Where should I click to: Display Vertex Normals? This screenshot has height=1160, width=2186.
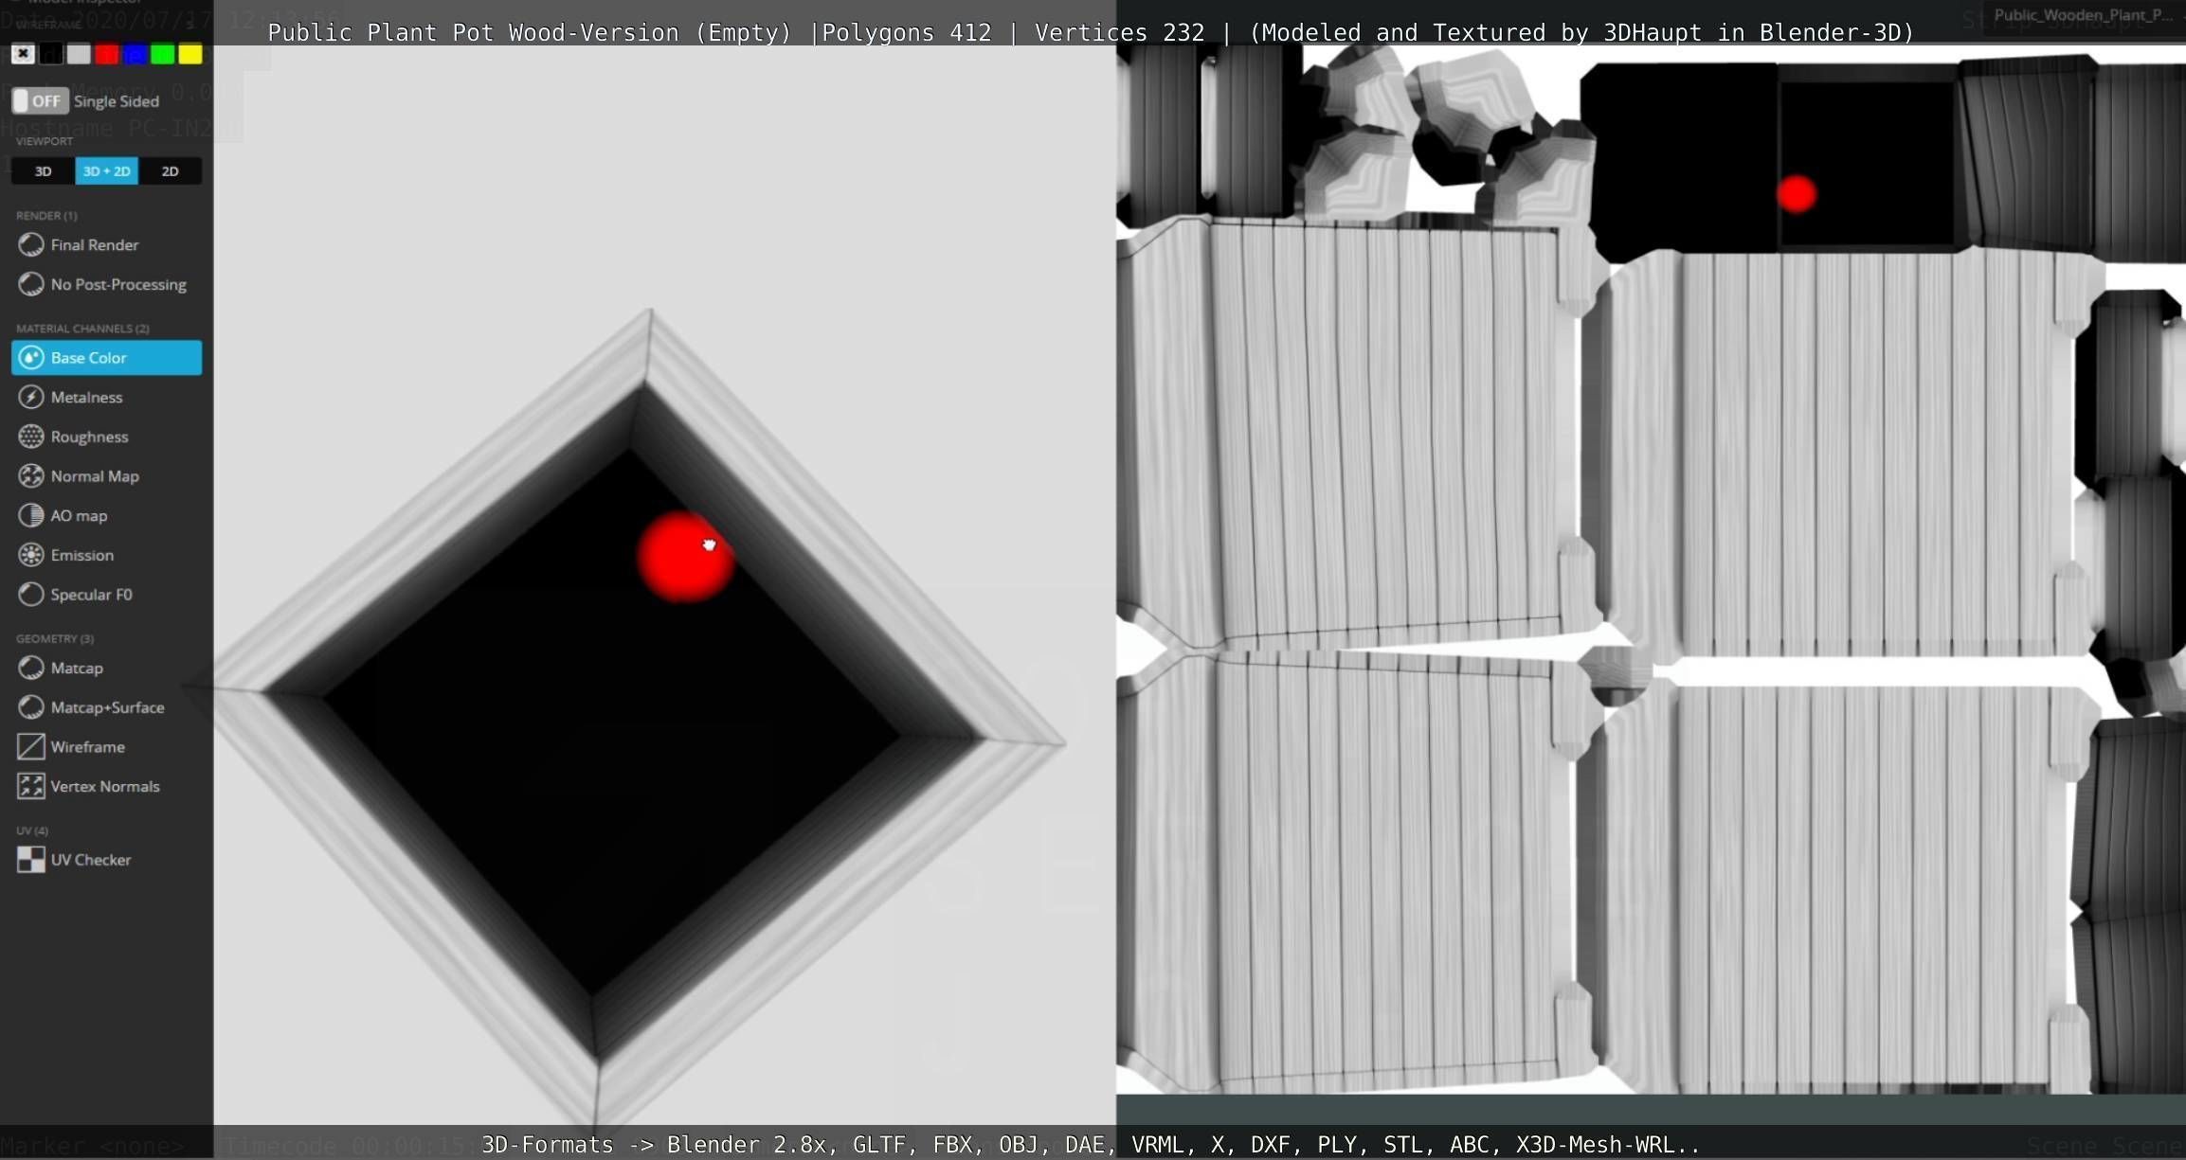[x=104, y=787]
